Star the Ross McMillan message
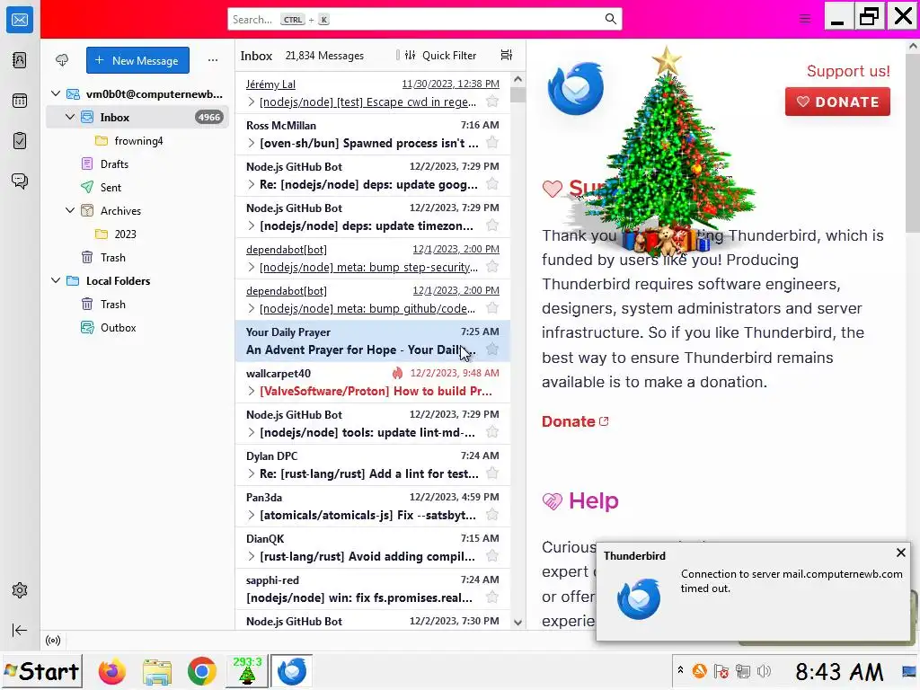This screenshot has height=690, width=920. 492,143
